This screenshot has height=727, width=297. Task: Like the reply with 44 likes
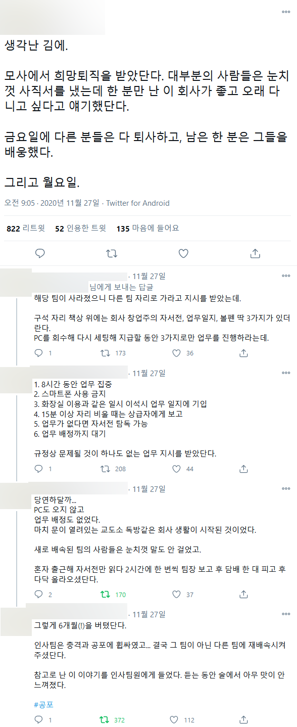click(x=176, y=469)
